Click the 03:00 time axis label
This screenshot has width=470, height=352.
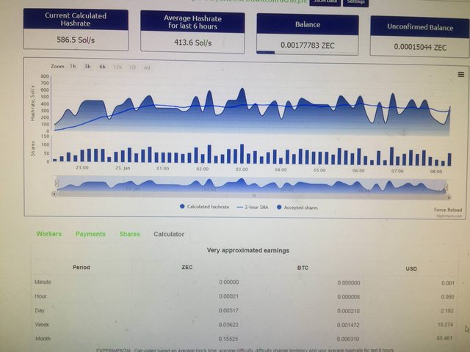(x=242, y=169)
